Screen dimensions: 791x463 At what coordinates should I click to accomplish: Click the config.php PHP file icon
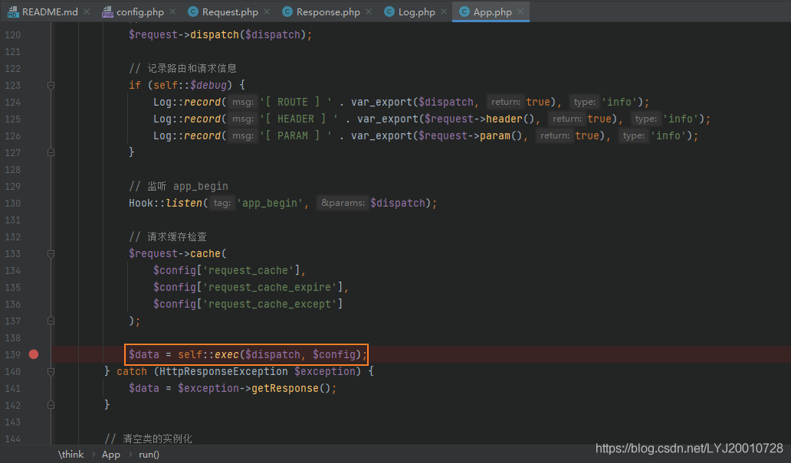(107, 12)
